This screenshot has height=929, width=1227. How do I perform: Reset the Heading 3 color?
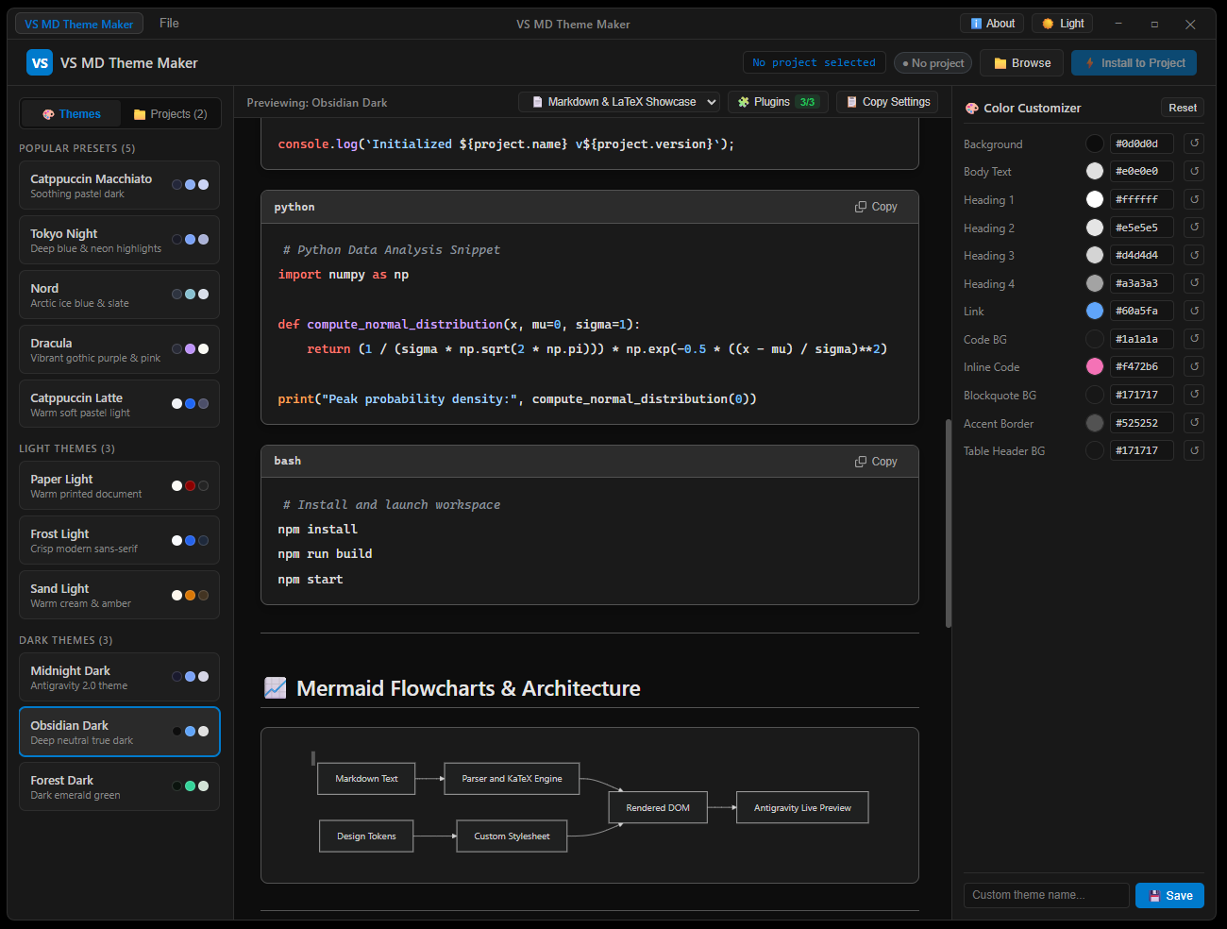click(x=1194, y=255)
